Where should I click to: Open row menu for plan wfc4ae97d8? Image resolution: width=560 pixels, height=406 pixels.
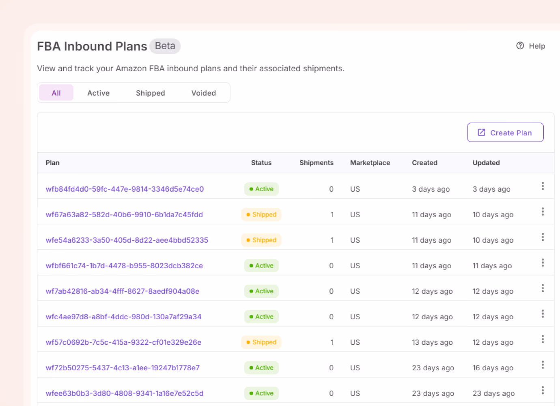[543, 314]
